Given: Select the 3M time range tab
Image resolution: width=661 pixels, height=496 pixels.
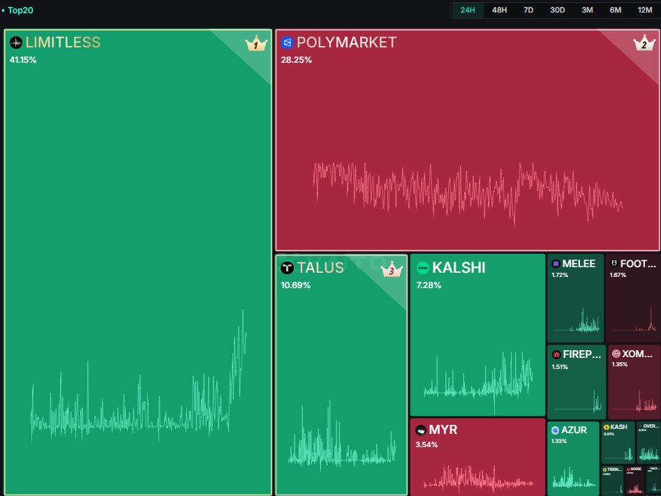Looking at the screenshot, I should pos(587,10).
